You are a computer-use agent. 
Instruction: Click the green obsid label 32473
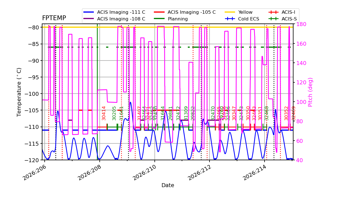click(x=242, y=113)
